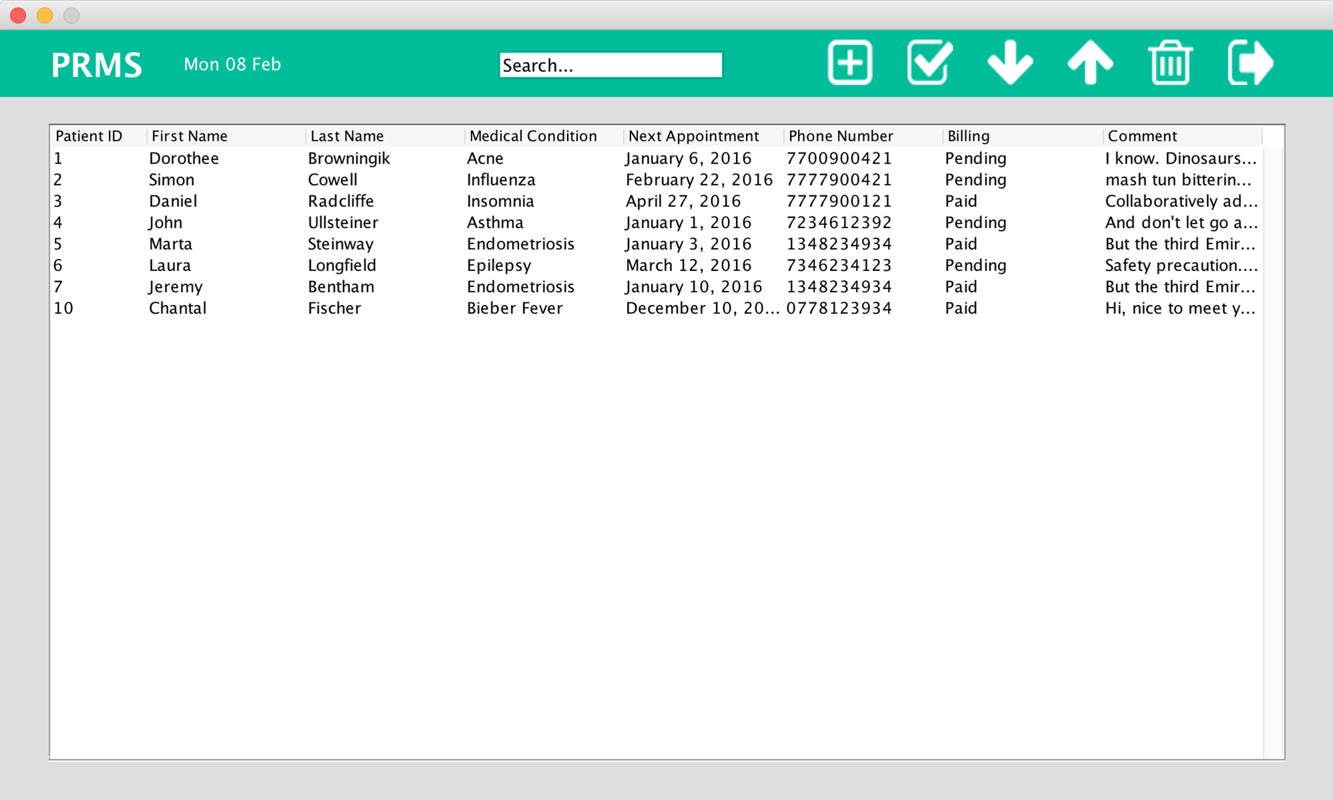Select comment 'Collaboratively ad...'
Image resolution: width=1333 pixels, height=800 pixels.
pos(1181,201)
